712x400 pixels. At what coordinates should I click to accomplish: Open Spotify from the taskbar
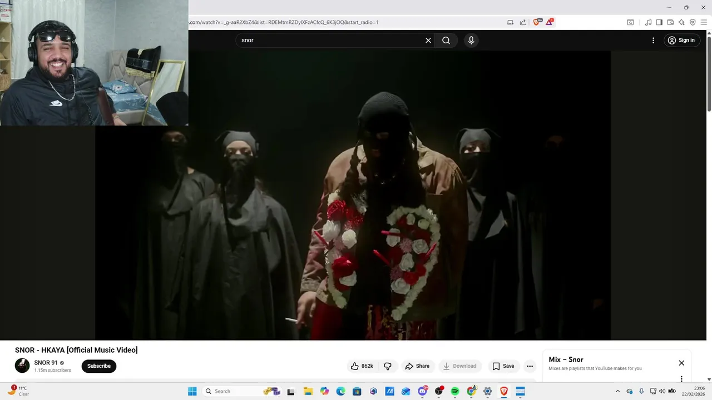click(455, 391)
